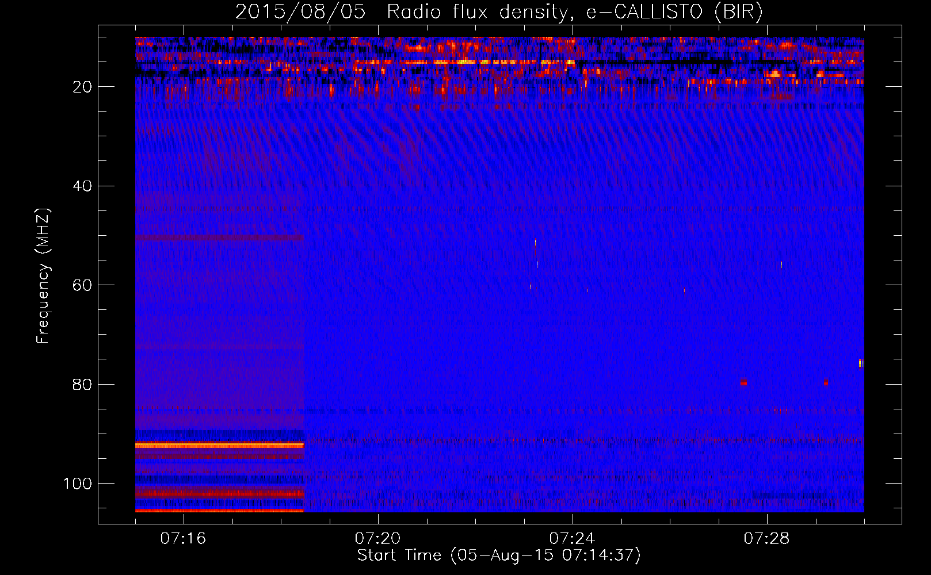This screenshot has width=931, height=575.
Task: Click the 'Start Time (05-Aug-15 07:14:37)' x-axis label
Action: point(499,555)
